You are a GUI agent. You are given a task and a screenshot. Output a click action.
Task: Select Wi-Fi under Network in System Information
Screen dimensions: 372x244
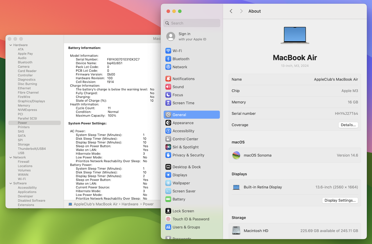pos(22,179)
